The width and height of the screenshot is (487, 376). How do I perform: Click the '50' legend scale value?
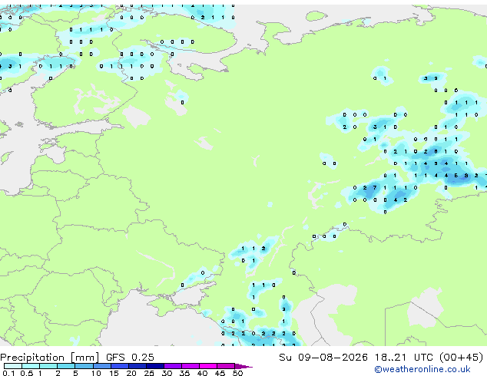tap(237, 373)
